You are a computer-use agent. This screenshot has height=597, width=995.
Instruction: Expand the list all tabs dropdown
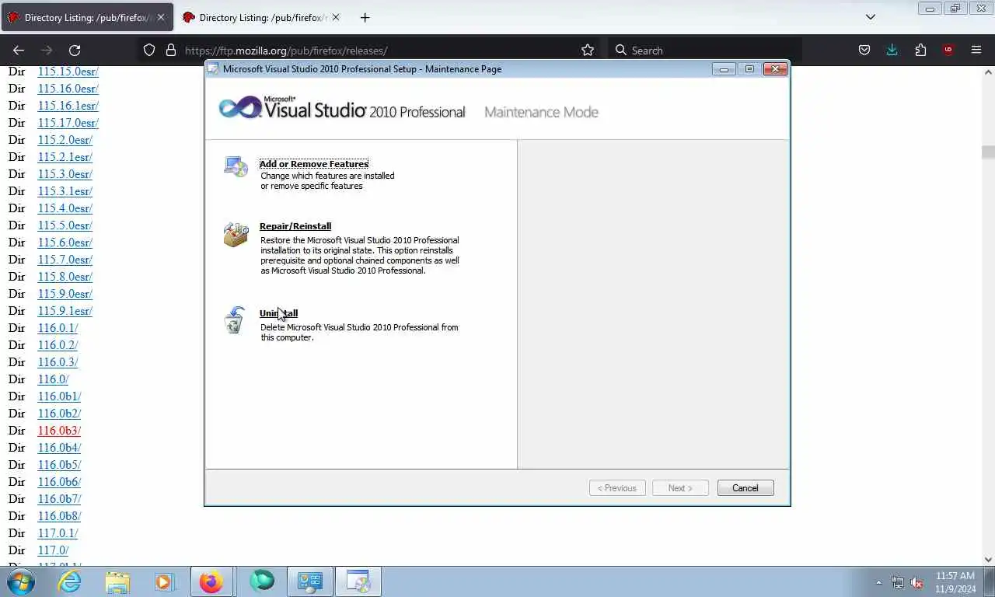(871, 17)
